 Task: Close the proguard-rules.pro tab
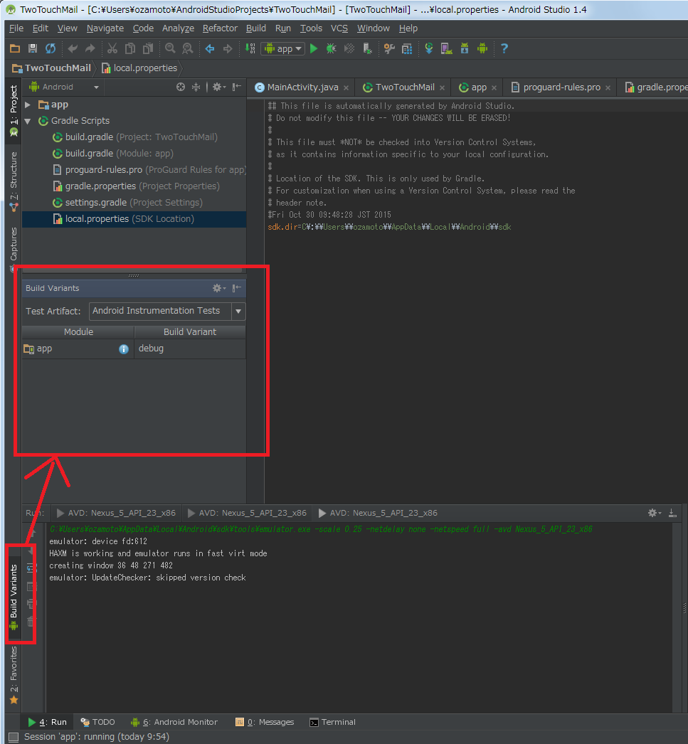coord(608,87)
